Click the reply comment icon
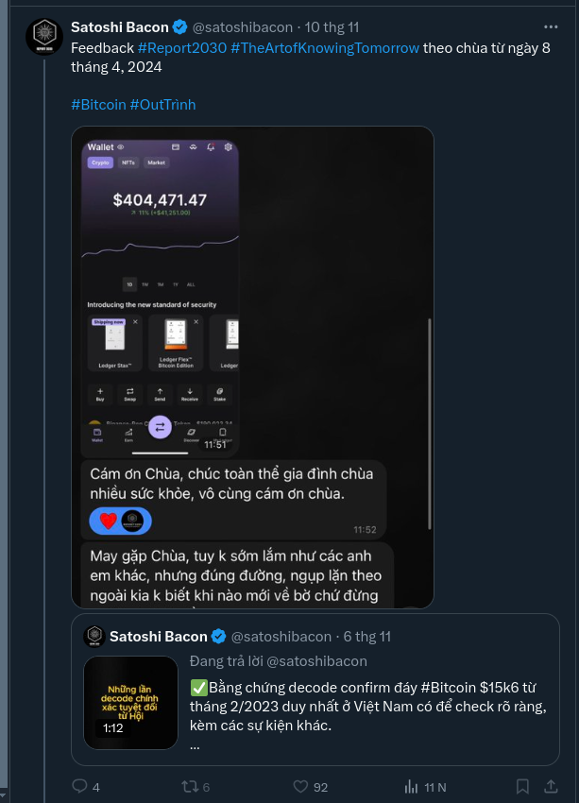579x803 pixels. tap(80, 786)
